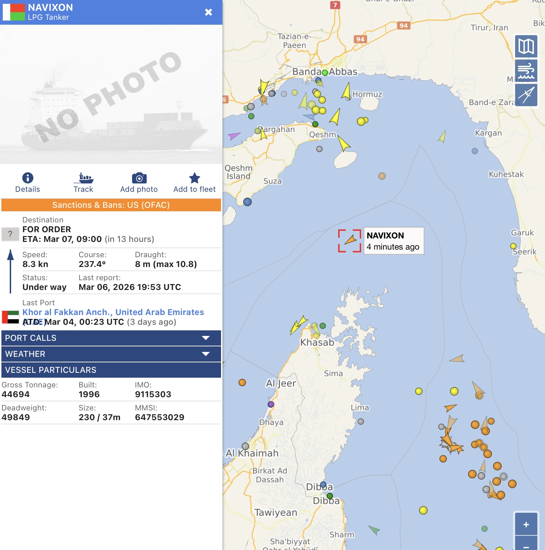The image size is (545, 550).
Task: Toggle the wind and weather overlay
Action: (526, 71)
